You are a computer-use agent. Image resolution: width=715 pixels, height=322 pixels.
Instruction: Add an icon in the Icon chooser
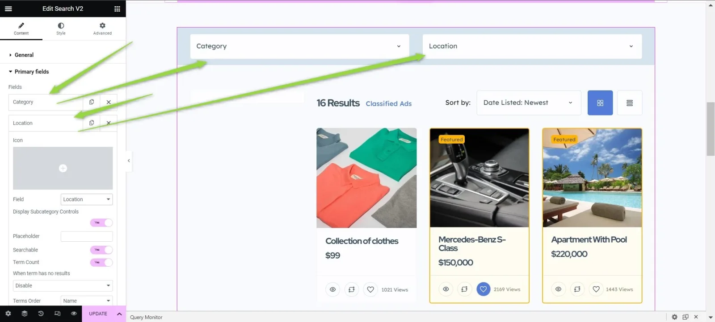[x=63, y=168]
